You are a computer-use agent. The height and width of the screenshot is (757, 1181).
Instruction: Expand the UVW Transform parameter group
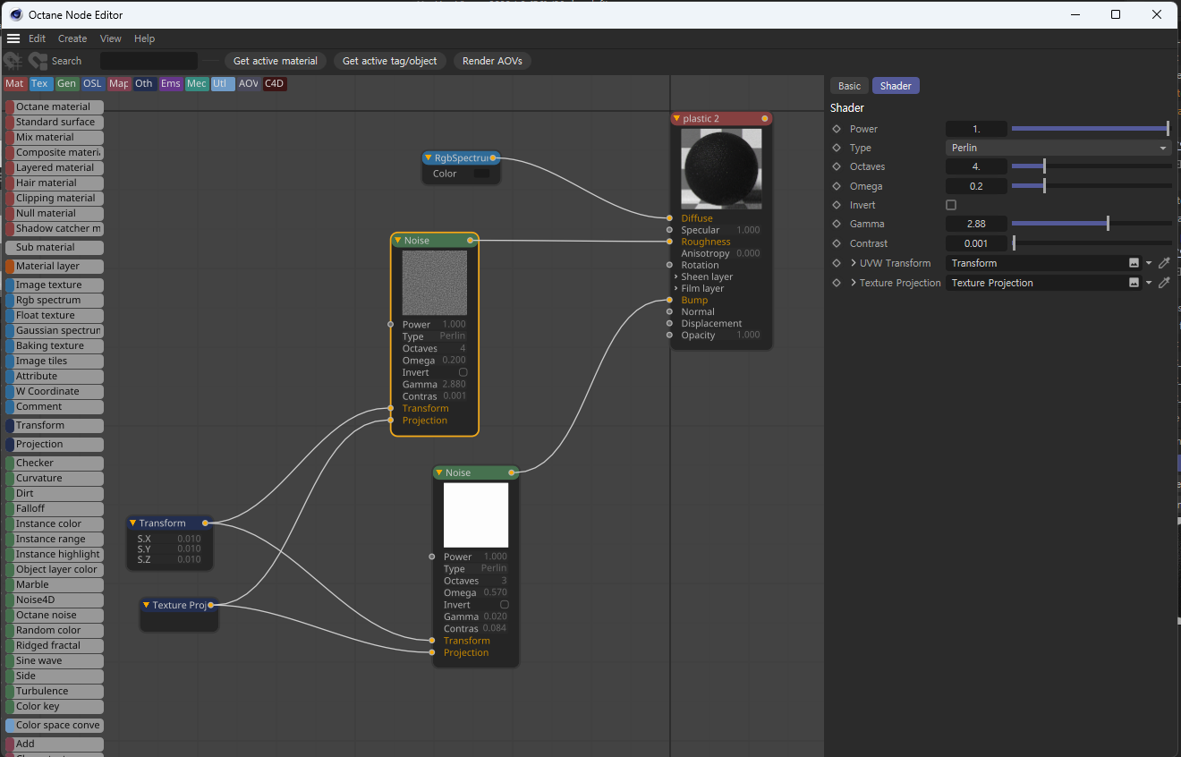coord(854,263)
